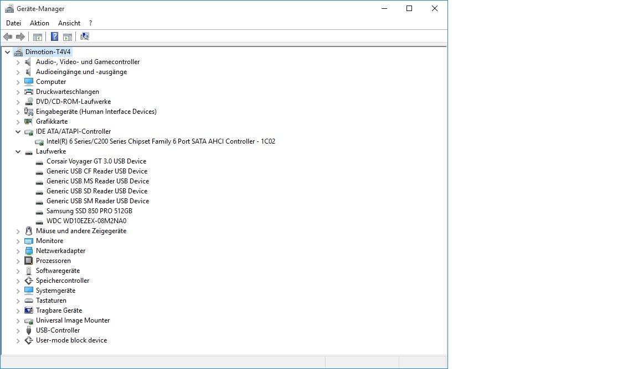Open the Aktion menu

click(x=39, y=23)
